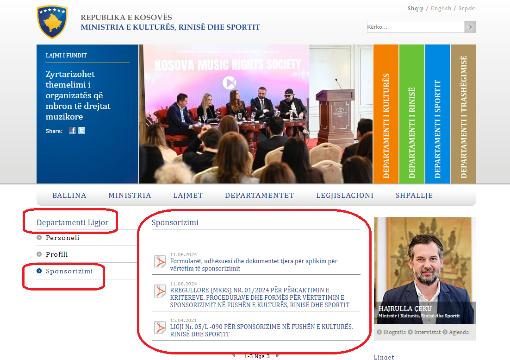Switch language to Srpski
The height and width of the screenshot is (360, 510).
(467, 8)
